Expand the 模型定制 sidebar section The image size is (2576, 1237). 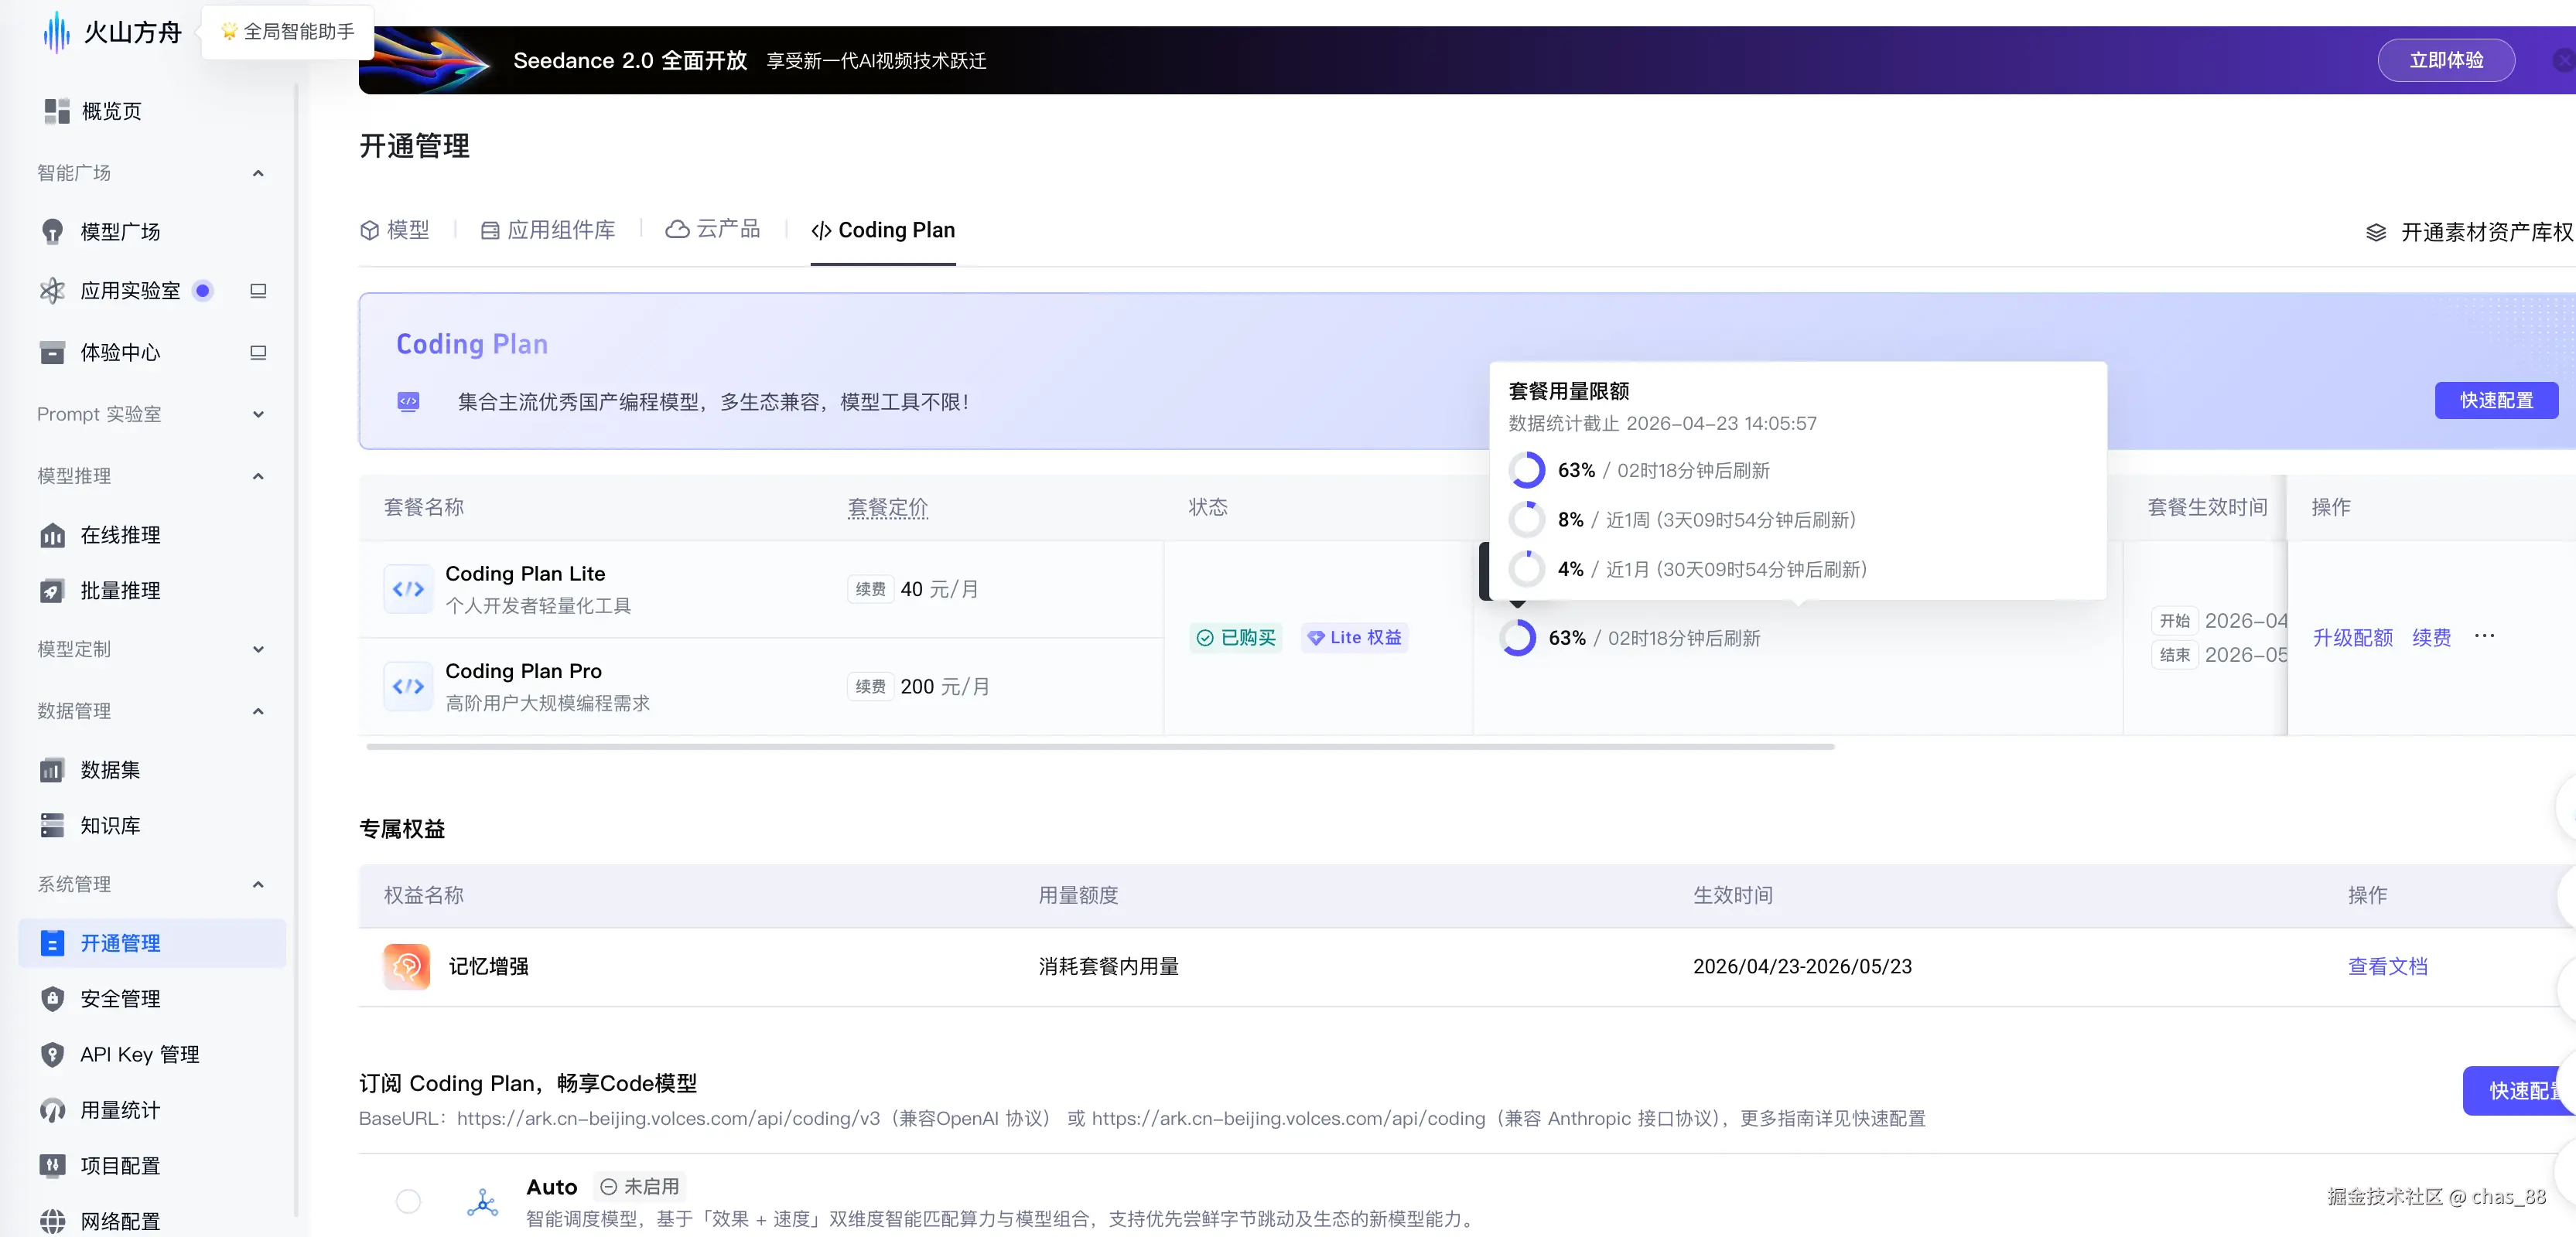[x=258, y=649]
